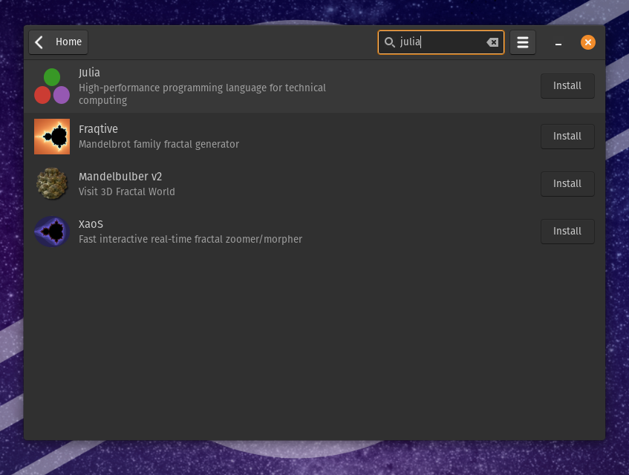Open the hamburger menu

[x=523, y=42]
